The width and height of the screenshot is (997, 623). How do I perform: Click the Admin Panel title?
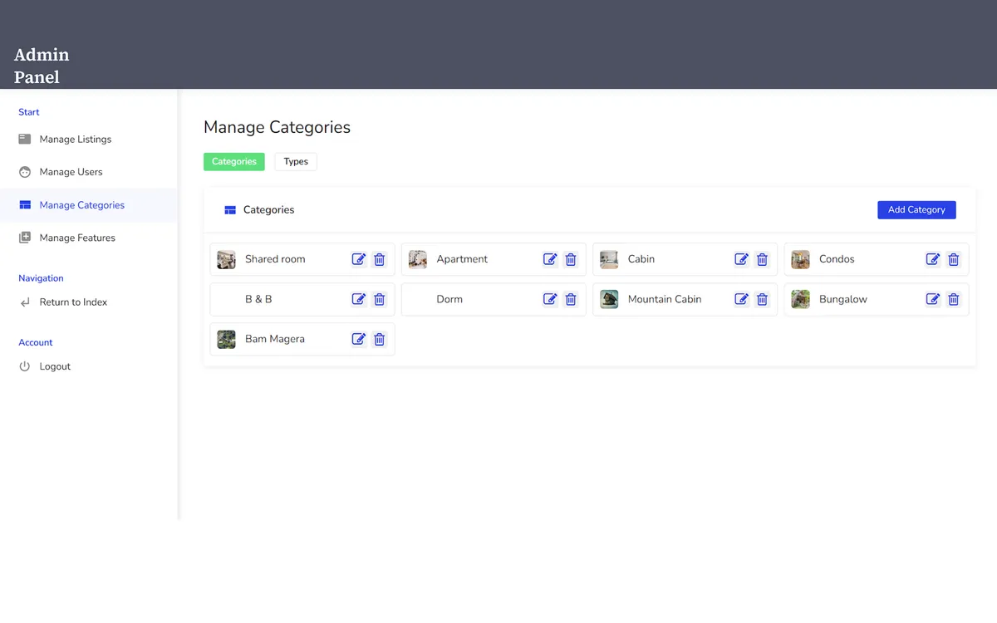42,66
